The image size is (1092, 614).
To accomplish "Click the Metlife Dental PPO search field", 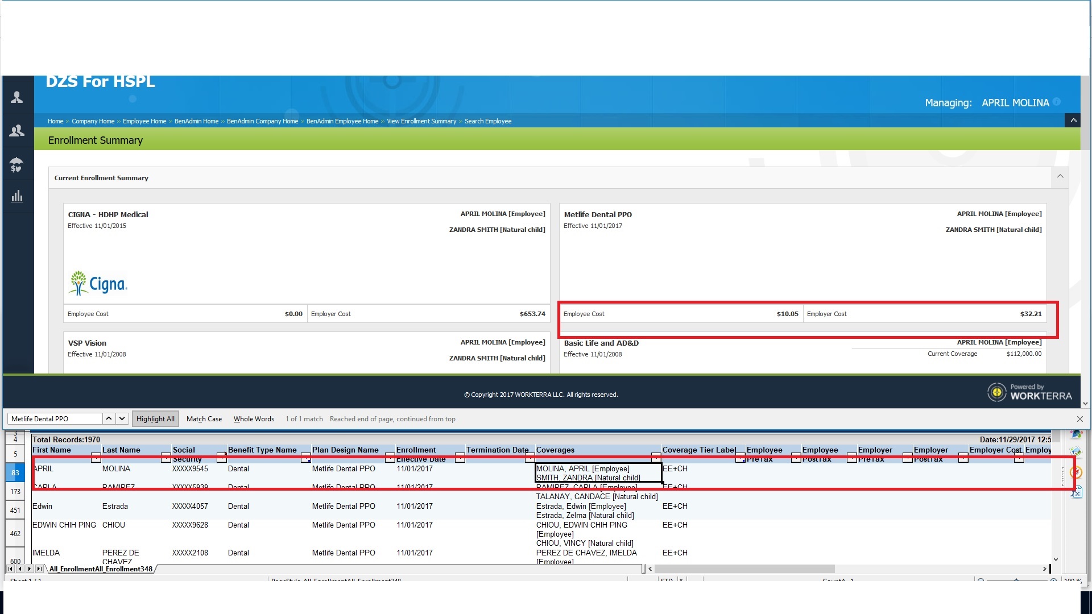I will tap(55, 419).
